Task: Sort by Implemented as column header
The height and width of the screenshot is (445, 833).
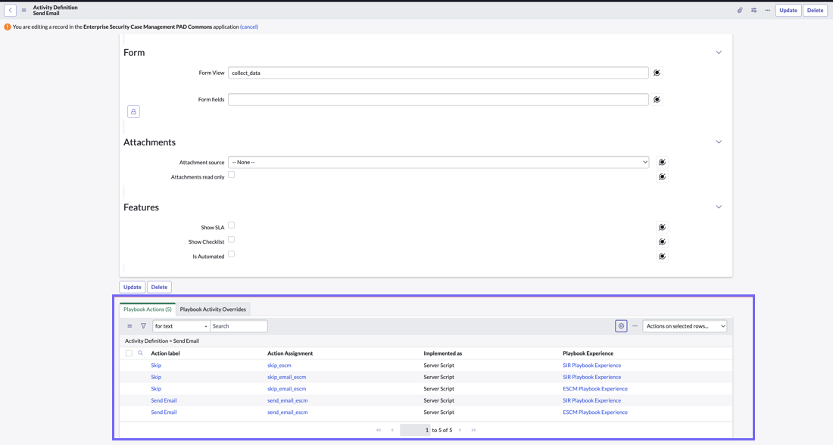Action: (x=443, y=353)
